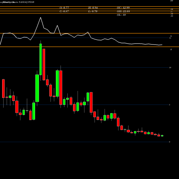179x179 pixels.
Task: Click the 22 axis label at top
Action: [x=172, y=1]
